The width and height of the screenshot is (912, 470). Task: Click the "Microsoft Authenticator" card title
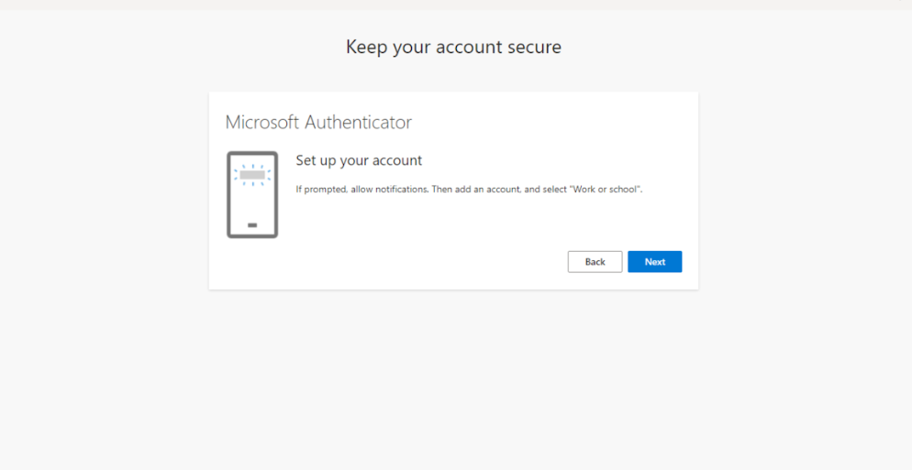click(x=318, y=122)
